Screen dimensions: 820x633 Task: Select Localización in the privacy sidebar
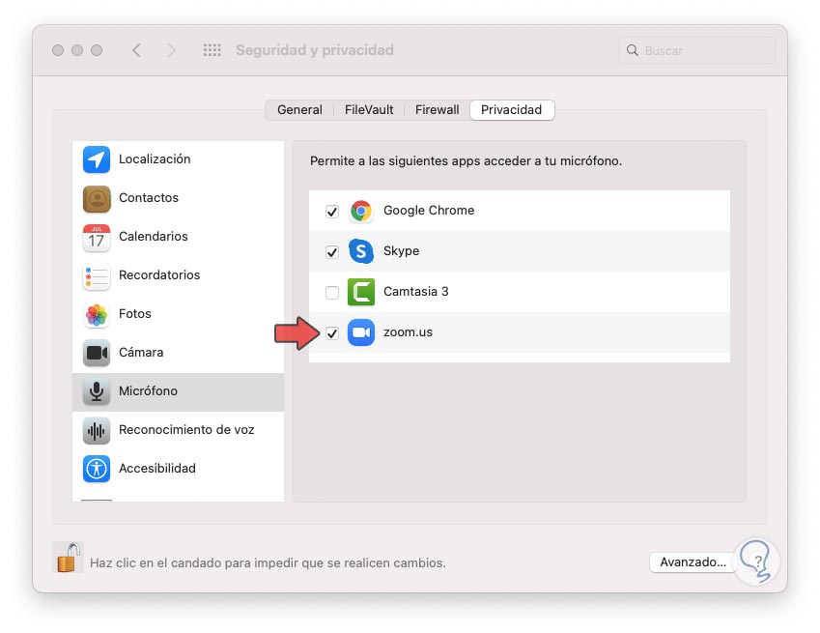click(155, 159)
